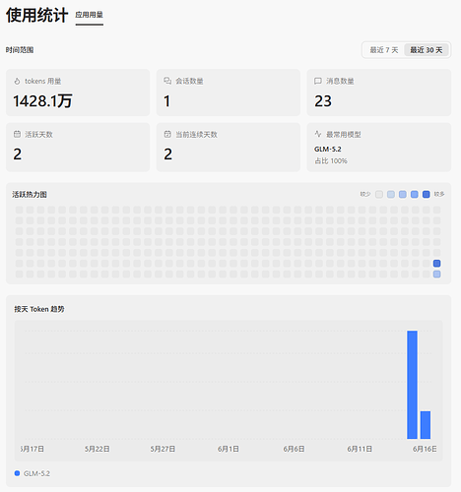Click the 活跃天数 calendar icon

(x=17, y=134)
